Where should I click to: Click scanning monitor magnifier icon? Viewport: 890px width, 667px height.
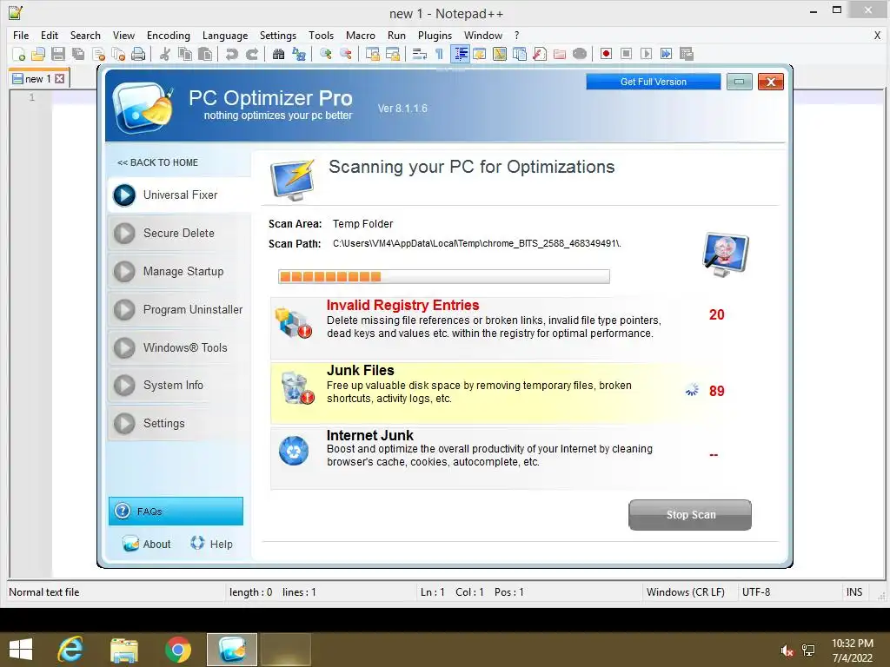(726, 254)
